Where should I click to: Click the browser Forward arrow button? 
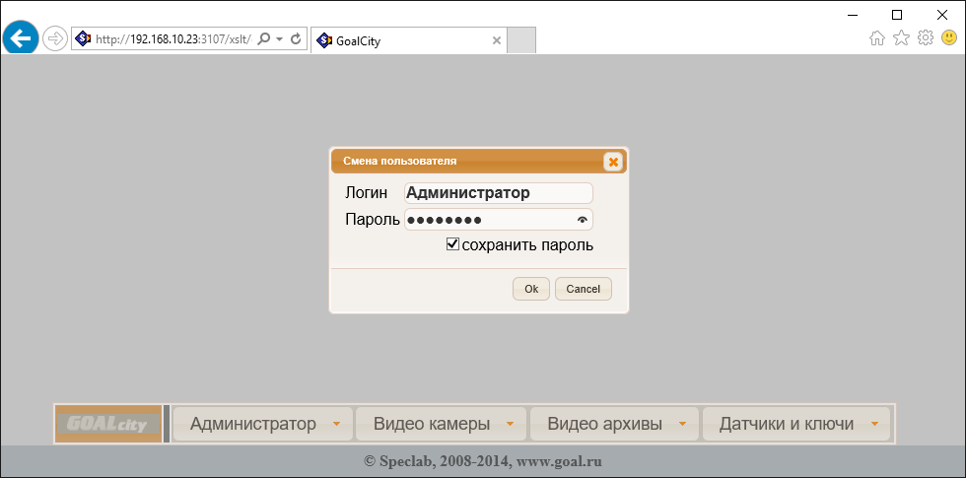(x=55, y=39)
